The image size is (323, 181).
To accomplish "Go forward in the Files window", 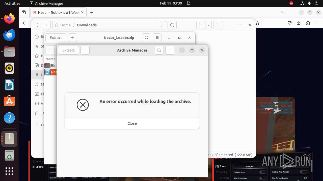I will tap(46, 25).
